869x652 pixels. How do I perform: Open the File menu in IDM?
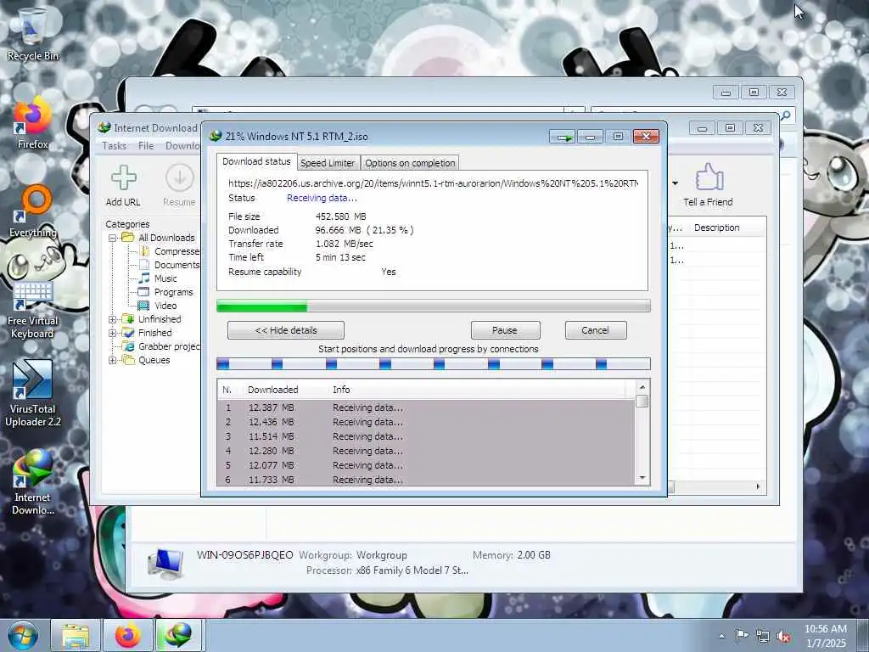[146, 146]
